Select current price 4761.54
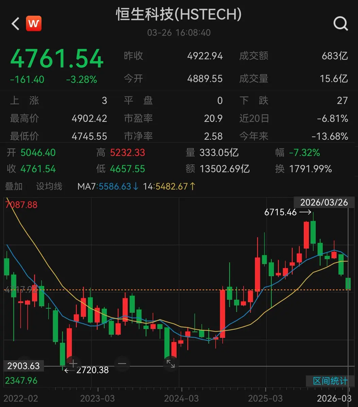Screen dimensions: 358x407 (57, 59)
